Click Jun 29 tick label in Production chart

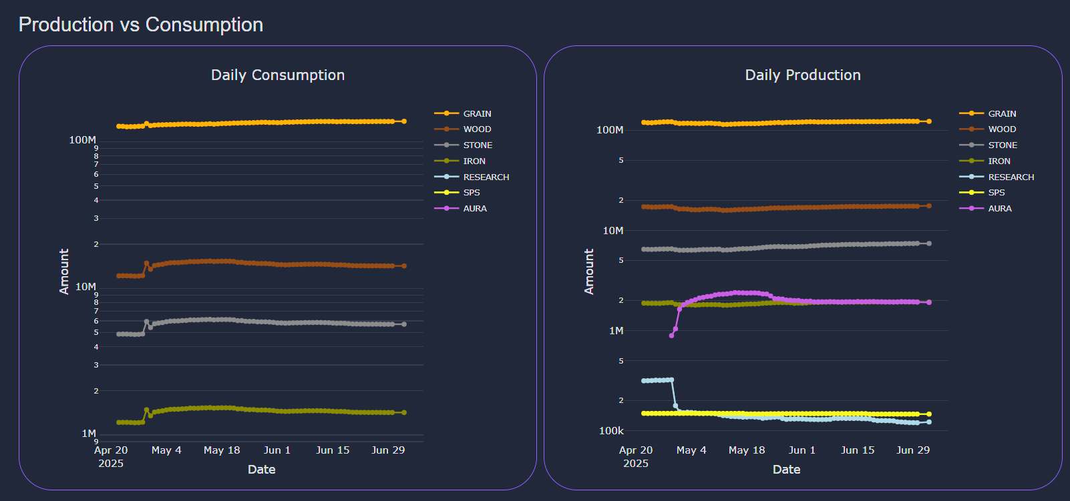tap(913, 450)
